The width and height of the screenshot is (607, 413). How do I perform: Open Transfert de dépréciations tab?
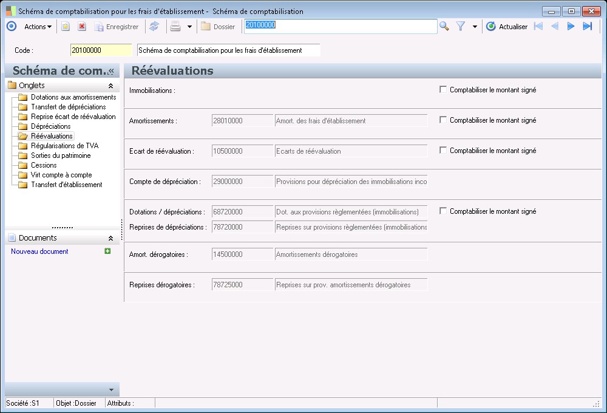(69, 107)
